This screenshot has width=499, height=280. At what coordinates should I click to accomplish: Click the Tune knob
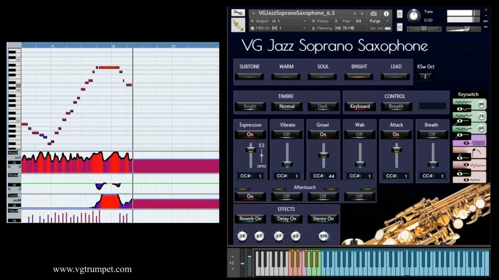414,16
